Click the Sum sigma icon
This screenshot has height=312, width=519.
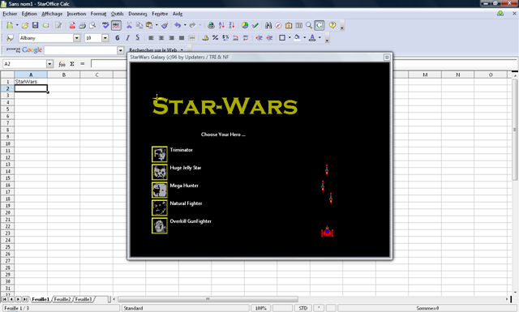point(72,64)
